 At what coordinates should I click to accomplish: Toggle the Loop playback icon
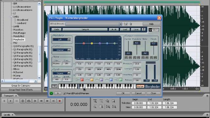(29, 101)
